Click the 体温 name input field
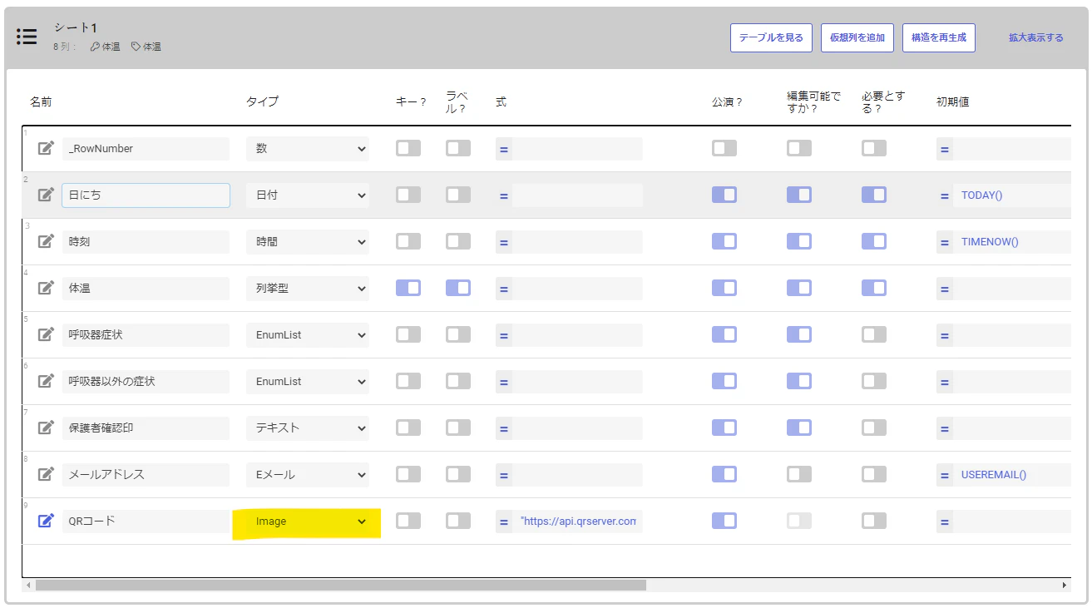The height and width of the screenshot is (608, 1092). tap(146, 289)
